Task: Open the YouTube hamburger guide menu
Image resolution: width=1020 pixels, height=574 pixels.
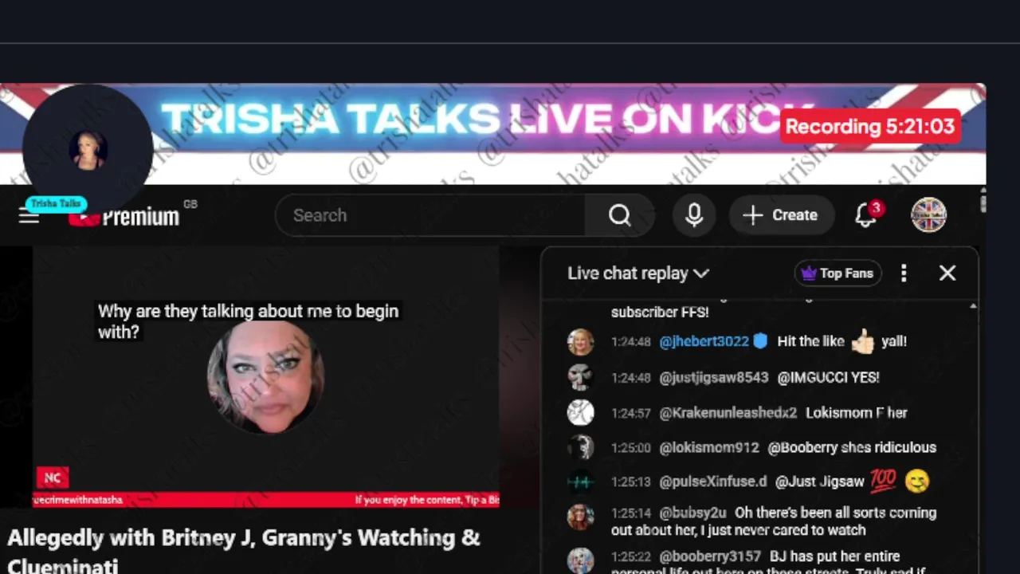Action: 29,216
